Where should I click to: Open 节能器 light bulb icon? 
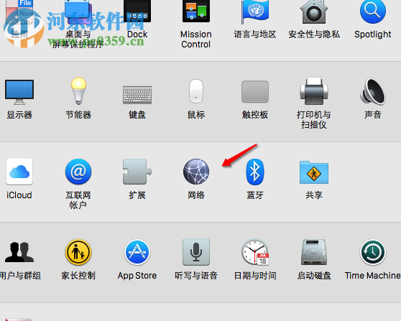[78, 90]
